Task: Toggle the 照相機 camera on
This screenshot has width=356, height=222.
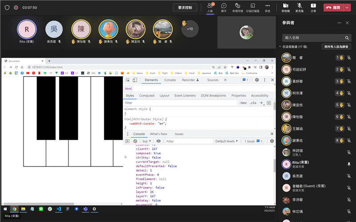Action: (x=285, y=7)
